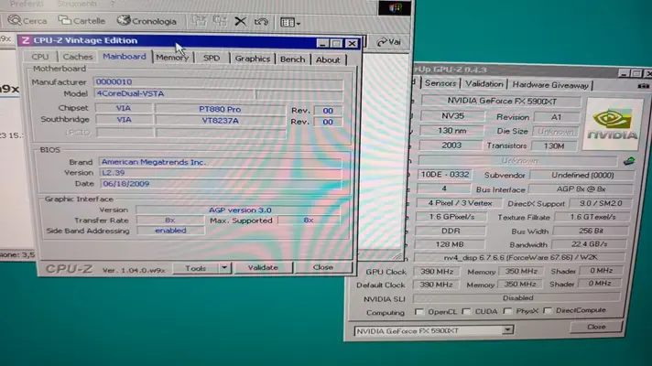This screenshot has height=366, width=652.
Task: Click the GPU name NVIDIA GeForce FX 5900XT field
Action: [x=501, y=101]
